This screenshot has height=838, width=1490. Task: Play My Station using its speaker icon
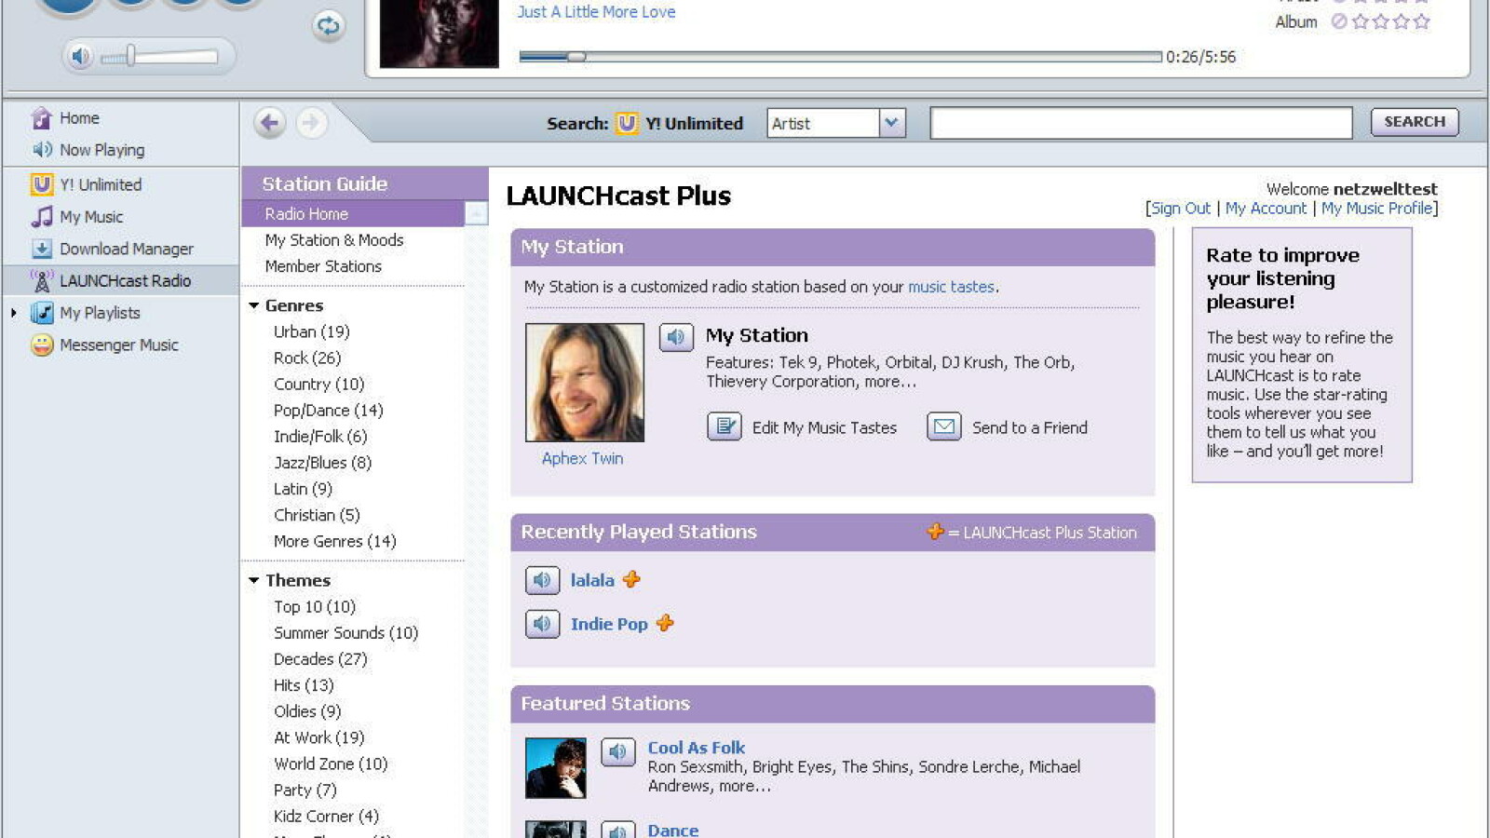pos(676,337)
